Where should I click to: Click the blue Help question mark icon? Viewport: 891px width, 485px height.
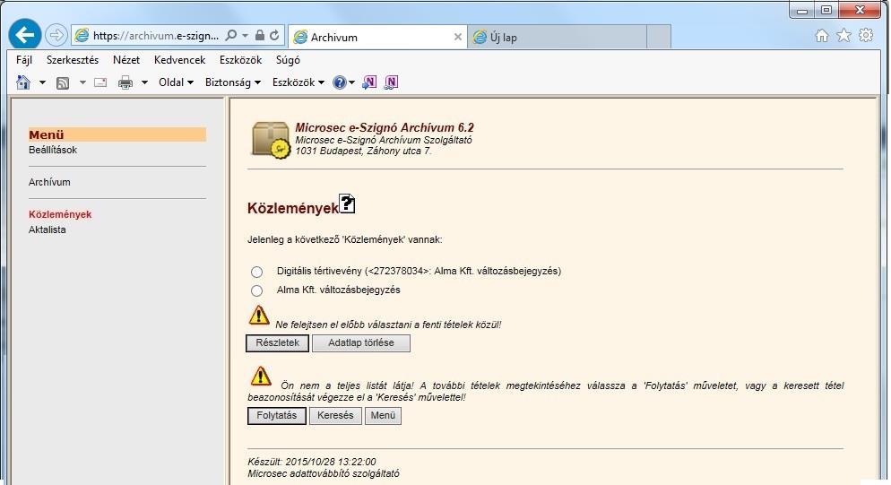click(339, 82)
